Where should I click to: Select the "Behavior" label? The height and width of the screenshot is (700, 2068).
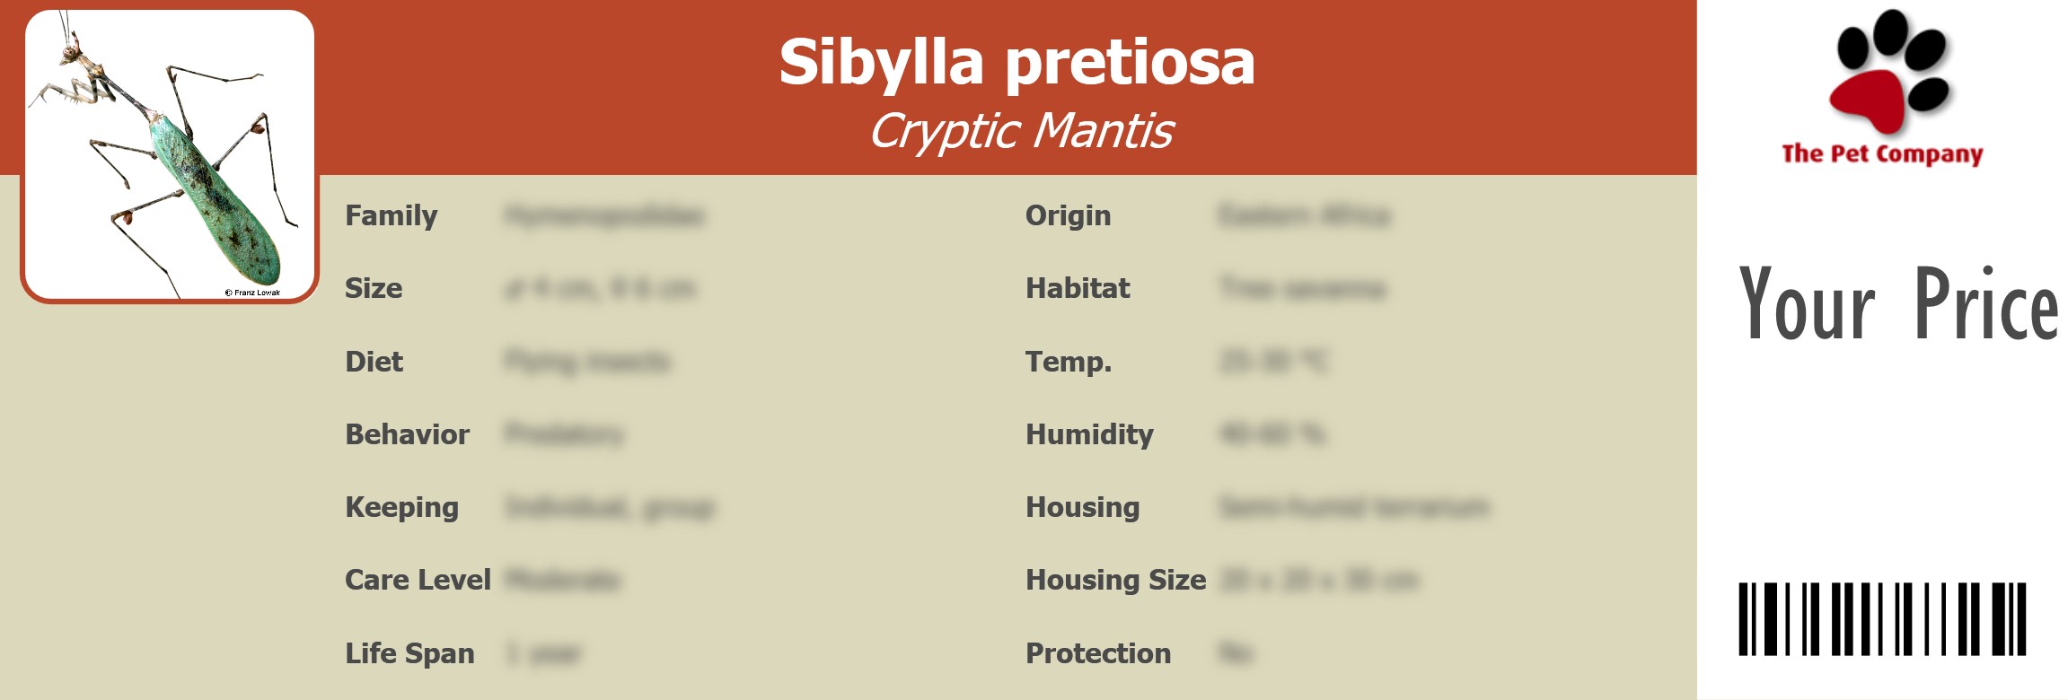[x=407, y=434]
